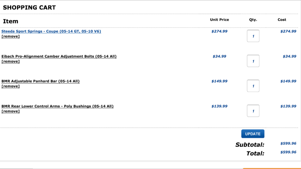Remove Eibach Camber Adjustment Bolts from cart

coord(11,61)
